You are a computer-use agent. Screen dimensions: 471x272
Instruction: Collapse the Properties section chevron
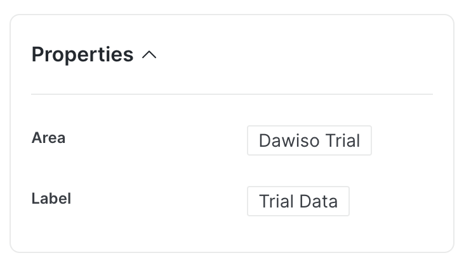tap(149, 55)
